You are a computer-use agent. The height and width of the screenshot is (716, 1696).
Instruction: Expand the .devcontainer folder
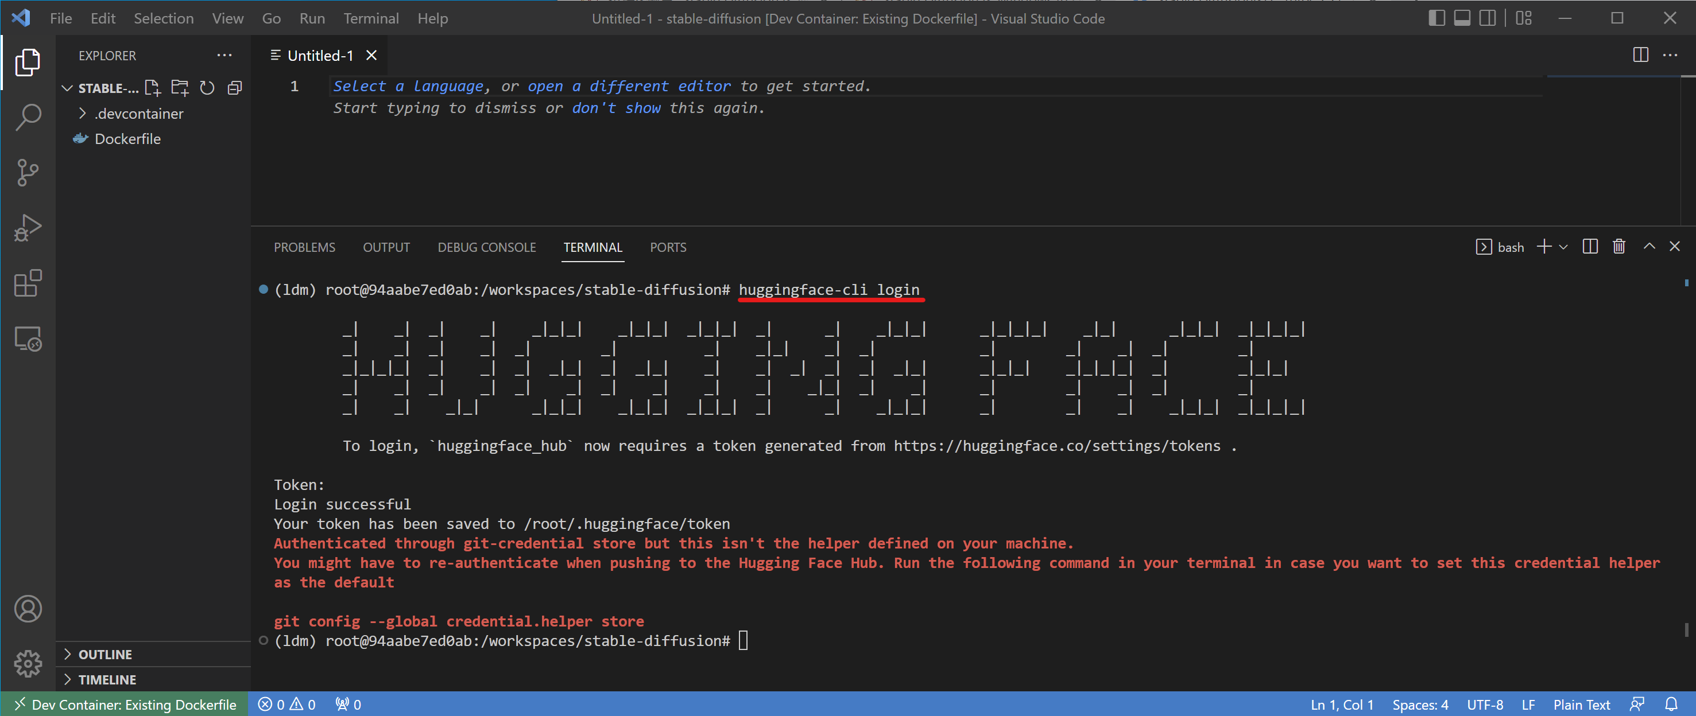point(138,114)
